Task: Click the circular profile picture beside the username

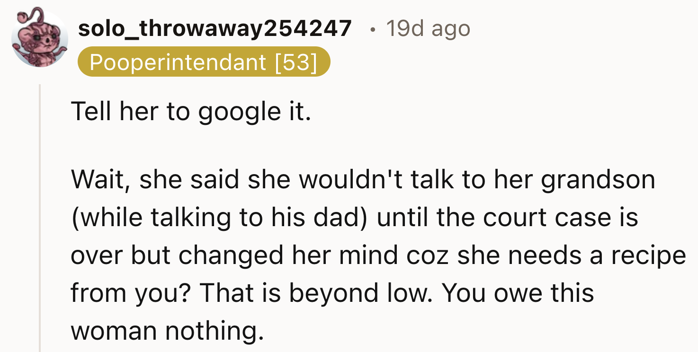Action: click(39, 39)
